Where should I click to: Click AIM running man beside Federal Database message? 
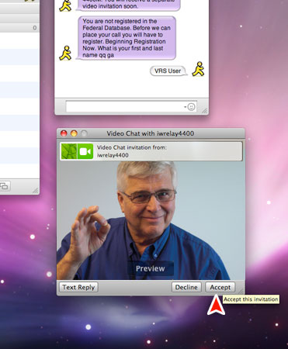pyautogui.click(x=65, y=54)
